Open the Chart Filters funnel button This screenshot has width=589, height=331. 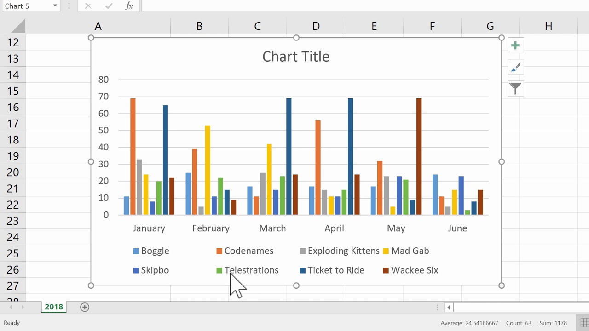point(515,88)
